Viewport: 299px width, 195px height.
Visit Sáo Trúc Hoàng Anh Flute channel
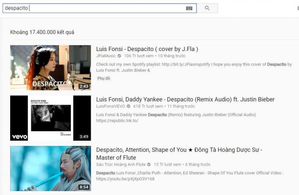point(120,165)
